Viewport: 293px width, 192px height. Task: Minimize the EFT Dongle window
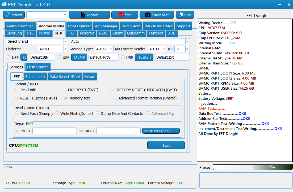coord(279,5)
